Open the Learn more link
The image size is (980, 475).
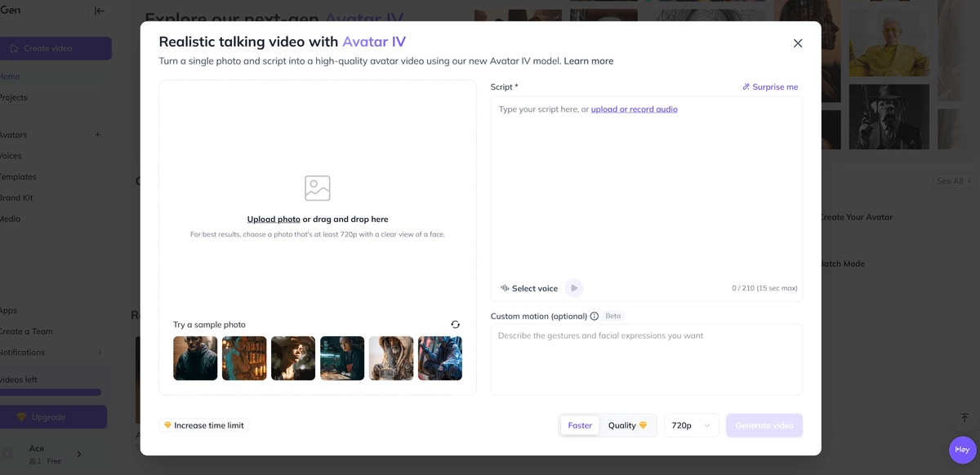pos(588,61)
